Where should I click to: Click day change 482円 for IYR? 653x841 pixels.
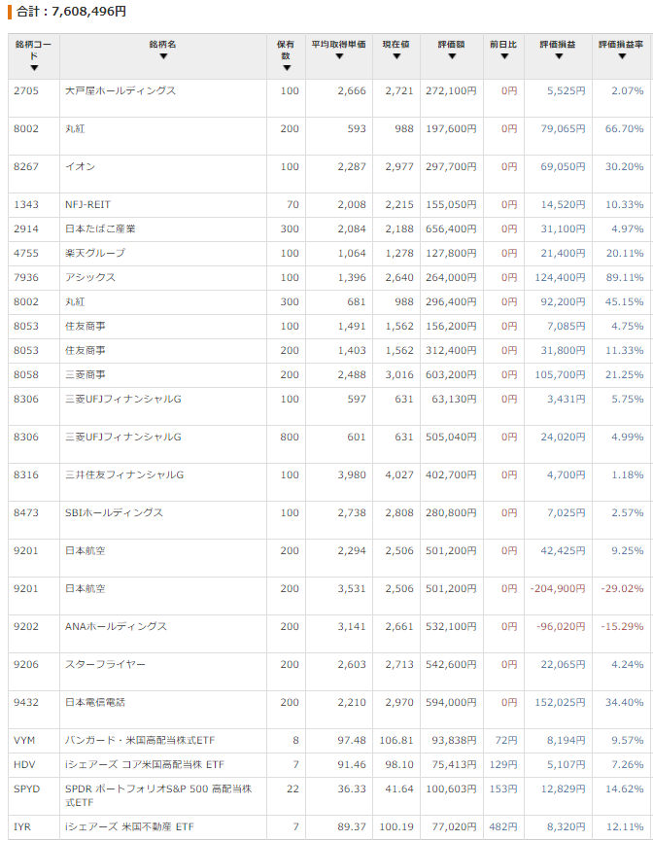coord(503,827)
